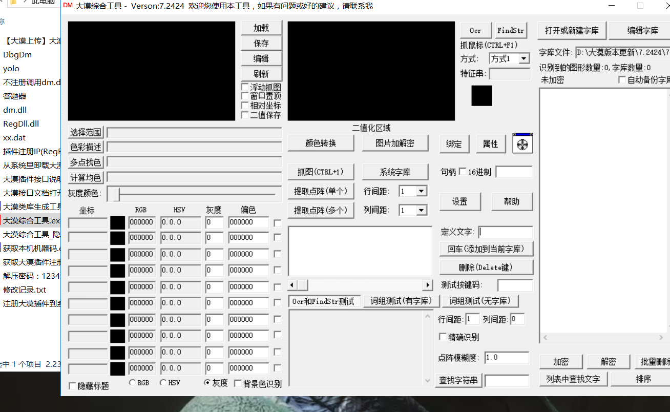Enable the 自动备份字库 checkbox
The height and width of the screenshot is (412, 670).
(622, 80)
